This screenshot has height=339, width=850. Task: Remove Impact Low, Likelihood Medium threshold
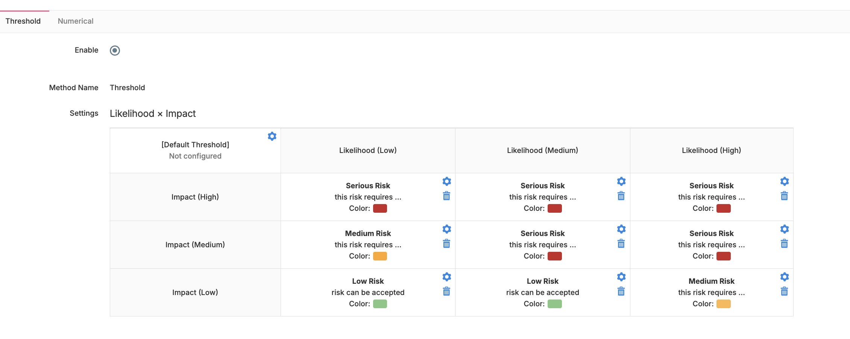tap(621, 291)
